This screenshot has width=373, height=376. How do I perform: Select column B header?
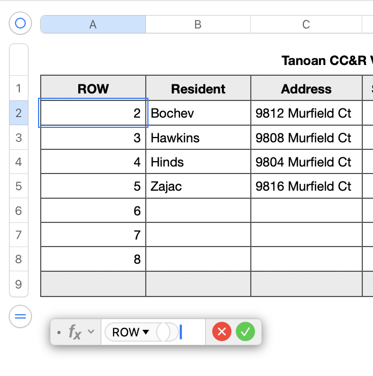click(198, 24)
